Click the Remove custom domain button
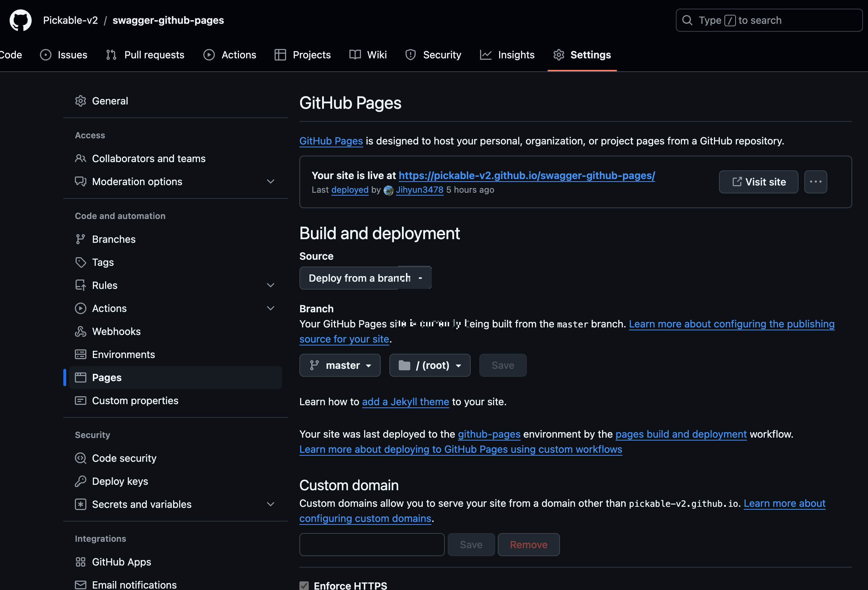 (528, 544)
